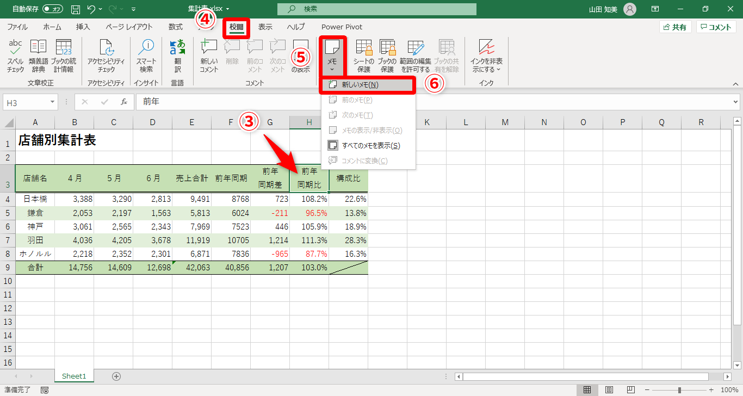
Task: Open the user account avatar
Action: pyautogui.click(x=629, y=9)
